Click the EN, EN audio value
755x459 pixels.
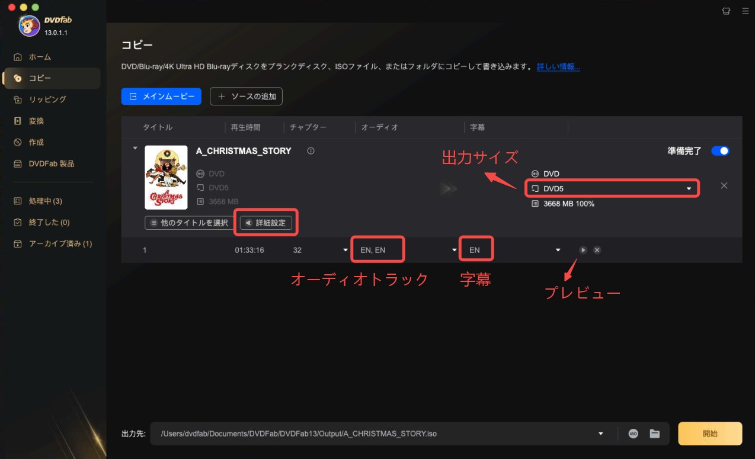[x=373, y=250]
